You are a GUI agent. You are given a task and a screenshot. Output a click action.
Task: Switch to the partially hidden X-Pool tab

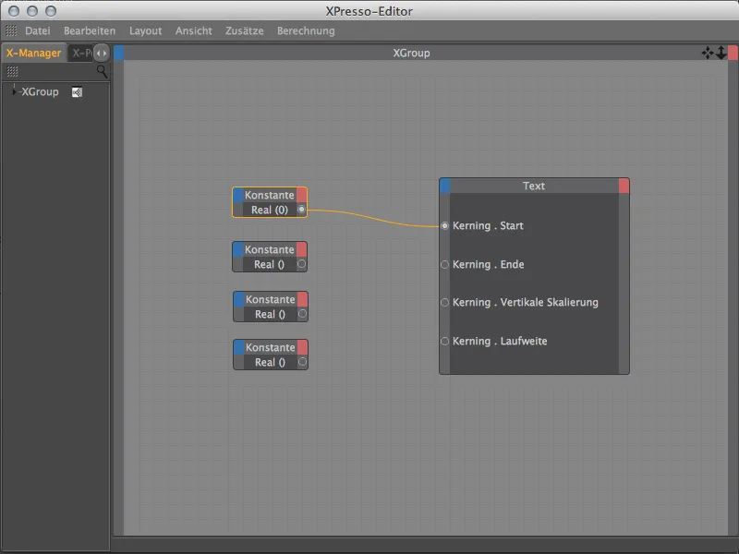click(x=81, y=53)
